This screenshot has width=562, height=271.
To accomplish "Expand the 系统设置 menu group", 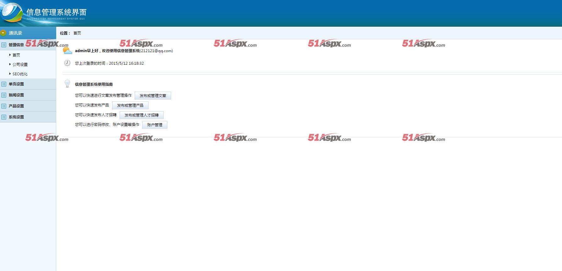I will [x=28, y=117].
